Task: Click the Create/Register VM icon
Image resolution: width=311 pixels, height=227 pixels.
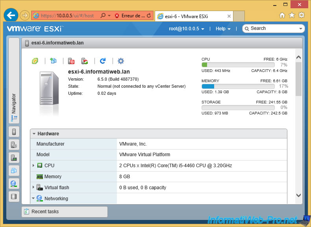Action: click(x=53, y=61)
